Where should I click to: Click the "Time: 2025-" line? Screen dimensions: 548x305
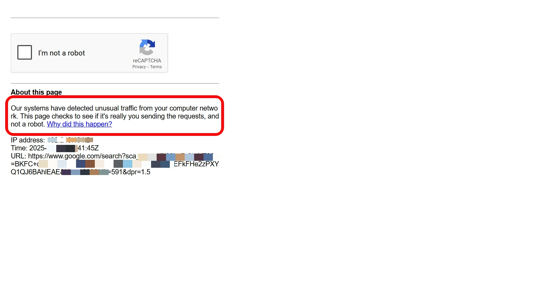(55, 148)
